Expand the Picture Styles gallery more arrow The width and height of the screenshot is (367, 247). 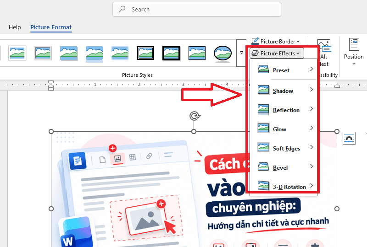pos(242,53)
